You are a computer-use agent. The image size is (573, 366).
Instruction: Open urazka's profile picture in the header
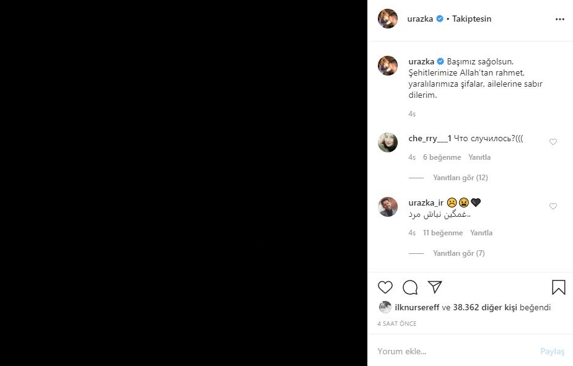click(388, 19)
